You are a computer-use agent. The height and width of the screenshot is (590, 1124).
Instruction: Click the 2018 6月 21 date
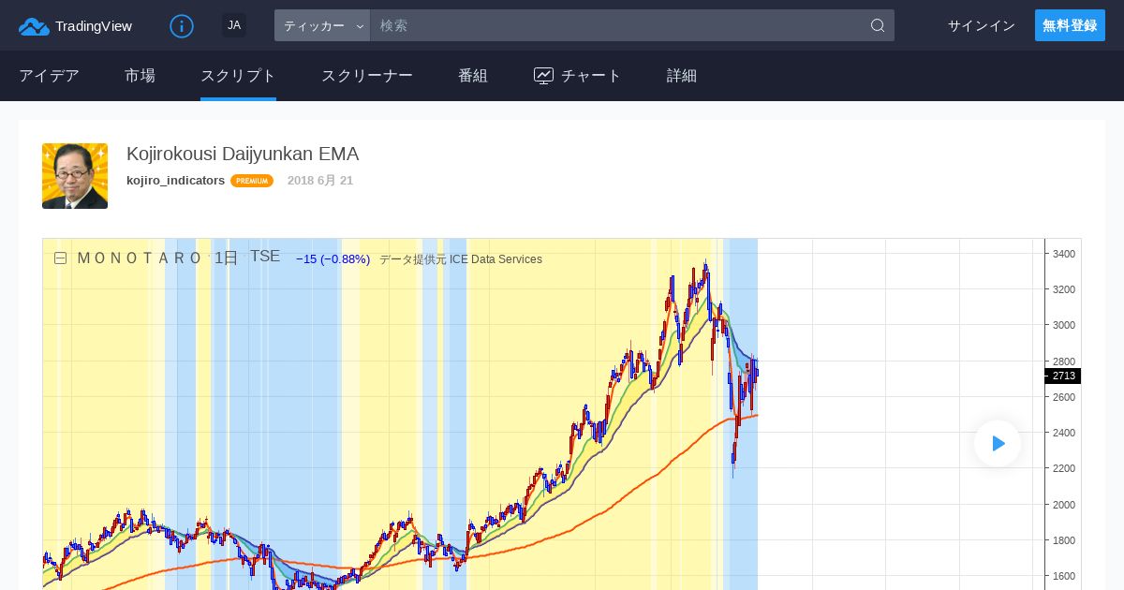(x=320, y=180)
